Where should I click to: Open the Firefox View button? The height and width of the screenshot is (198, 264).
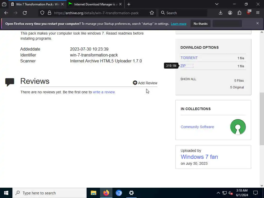[4, 4]
